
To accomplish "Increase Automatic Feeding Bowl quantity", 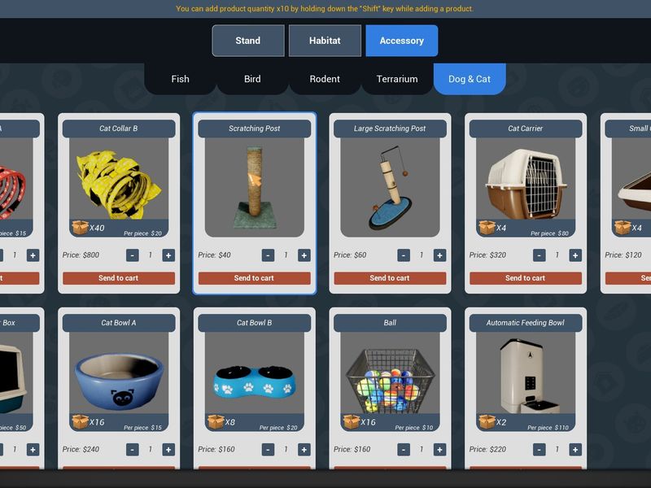I will (575, 450).
